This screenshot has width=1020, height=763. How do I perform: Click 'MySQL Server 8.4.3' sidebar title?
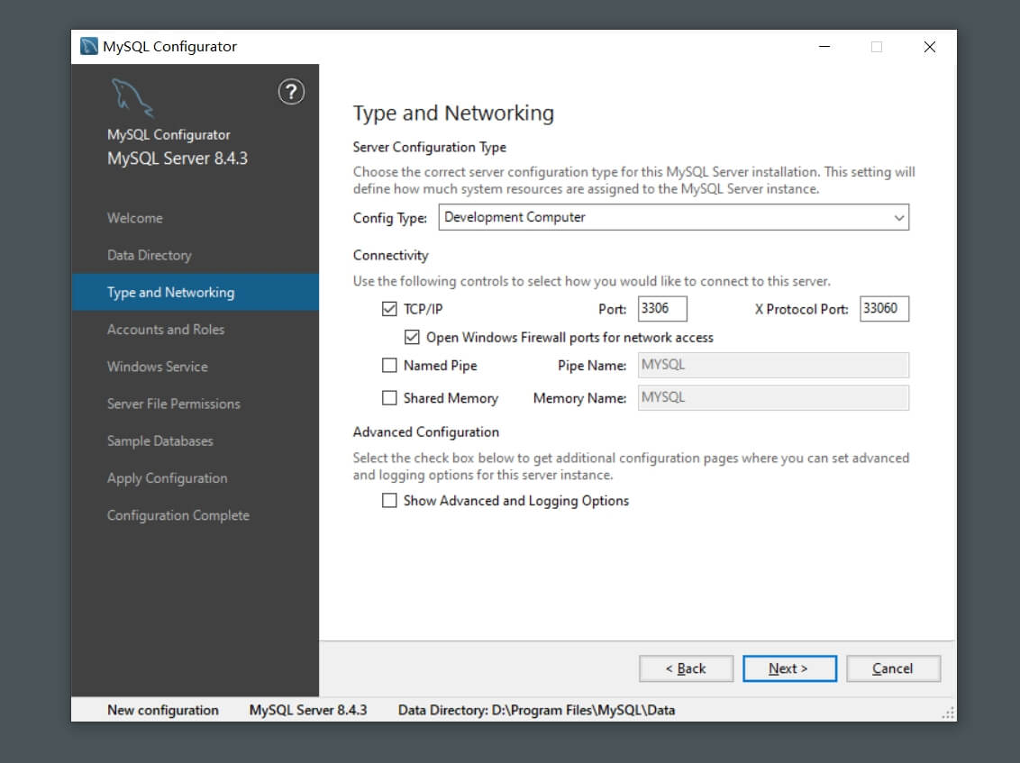[178, 158]
